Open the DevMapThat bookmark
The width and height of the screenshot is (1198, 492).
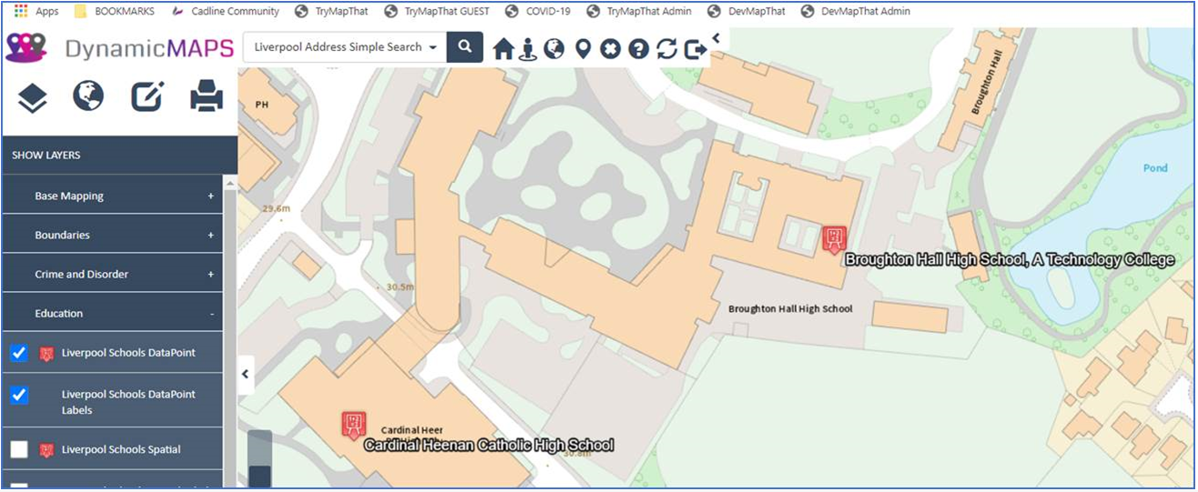(748, 11)
